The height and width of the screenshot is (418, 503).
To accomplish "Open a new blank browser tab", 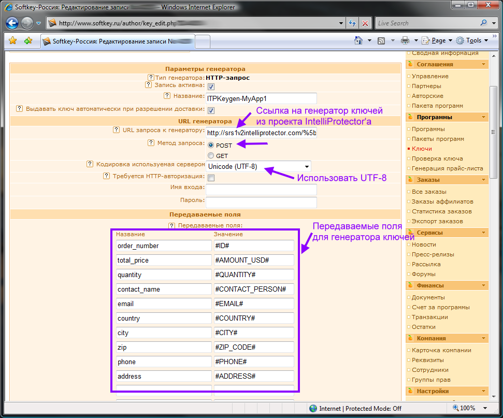I will (x=203, y=42).
